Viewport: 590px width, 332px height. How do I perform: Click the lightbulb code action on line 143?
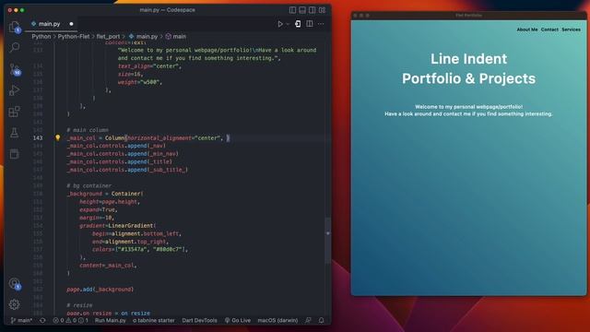click(57, 137)
